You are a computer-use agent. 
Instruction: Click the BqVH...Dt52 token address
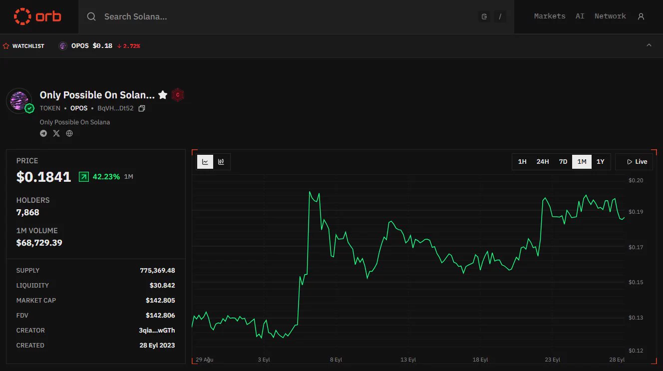(x=115, y=108)
